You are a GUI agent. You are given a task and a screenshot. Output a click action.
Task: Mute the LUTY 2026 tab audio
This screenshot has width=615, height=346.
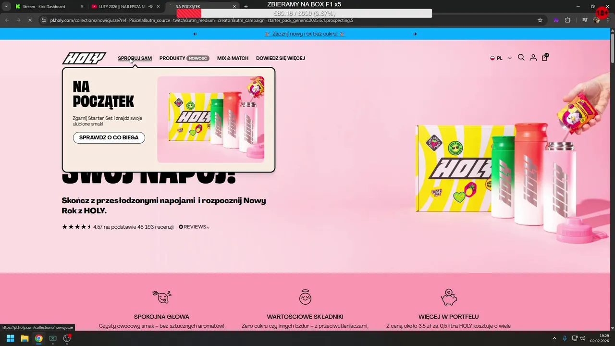coord(150,7)
